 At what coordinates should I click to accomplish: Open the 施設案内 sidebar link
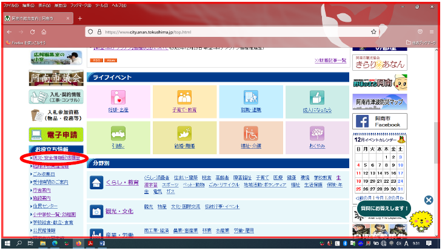[42, 198]
